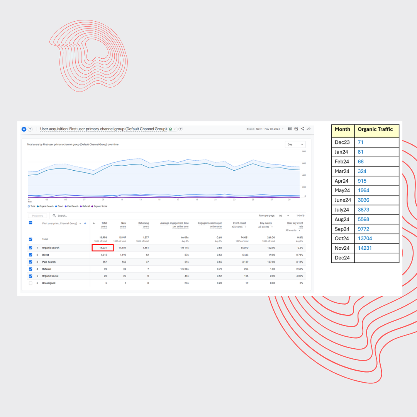The width and height of the screenshot is (417, 417).
Task: Expand the Rows per page dropdown
Action: pyautogui.click(x=283, y=216)
